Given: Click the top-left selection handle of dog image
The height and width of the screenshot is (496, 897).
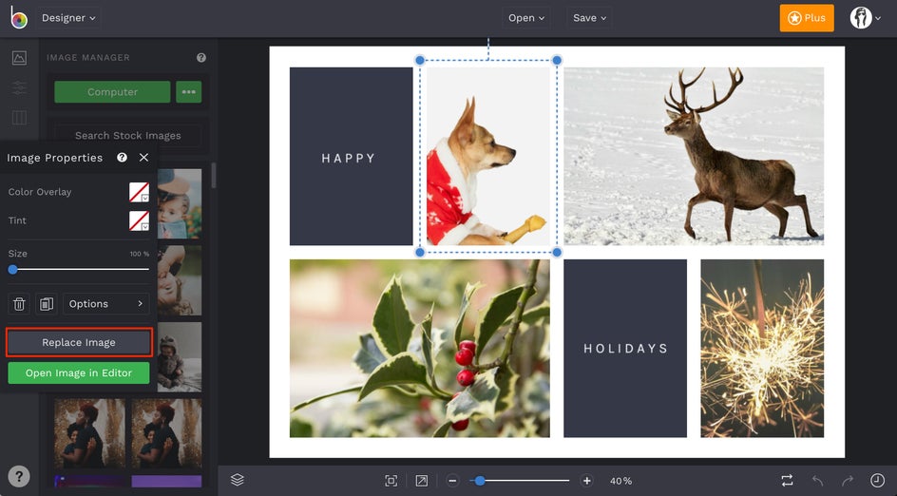Looking at the screenshot, I should pos(420,60).
